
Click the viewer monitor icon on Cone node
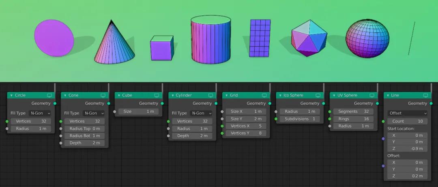tap(103, 95)
